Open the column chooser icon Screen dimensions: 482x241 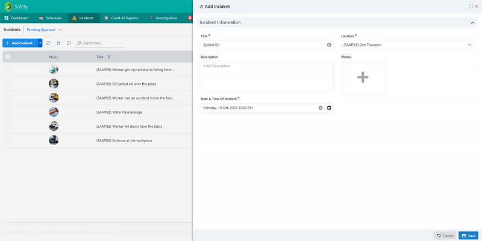pyautogui.click(x=69, y=43)
